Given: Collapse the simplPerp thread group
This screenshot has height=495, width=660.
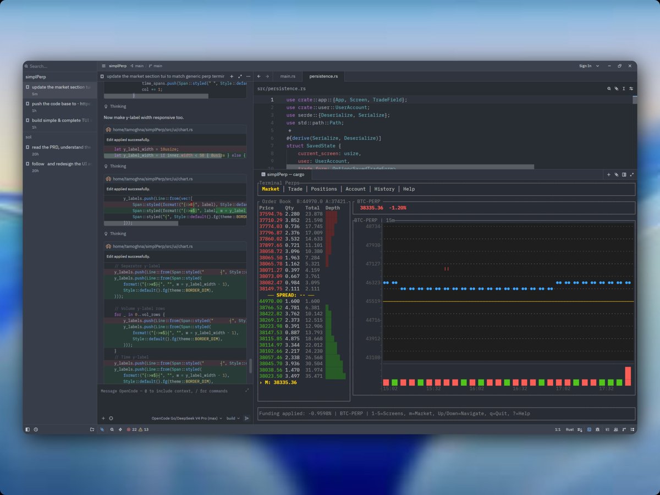Looking at the screenshot, I should click(x=36, y=76).
